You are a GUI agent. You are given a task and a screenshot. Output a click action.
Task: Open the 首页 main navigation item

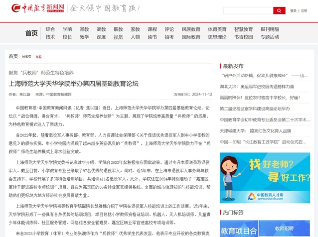pos(31,33)
